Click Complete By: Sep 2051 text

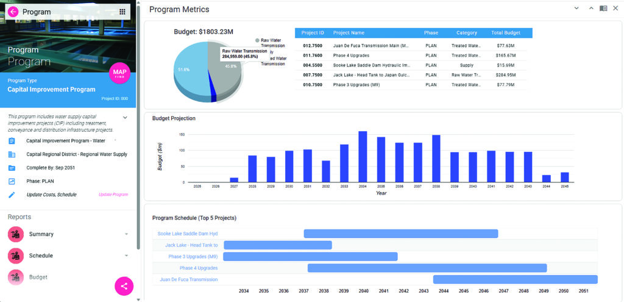(51, 168)
